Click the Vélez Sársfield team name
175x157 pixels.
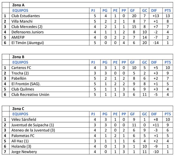24,119
